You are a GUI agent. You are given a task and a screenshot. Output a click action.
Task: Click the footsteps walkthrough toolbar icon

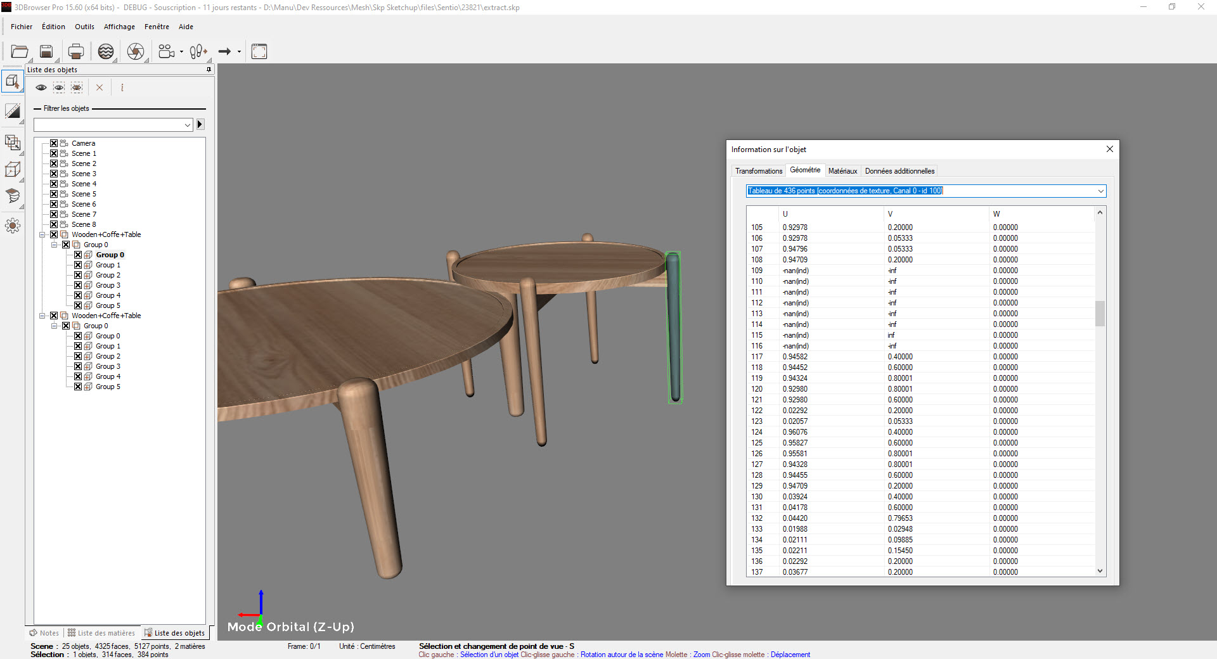pos(198,51)
